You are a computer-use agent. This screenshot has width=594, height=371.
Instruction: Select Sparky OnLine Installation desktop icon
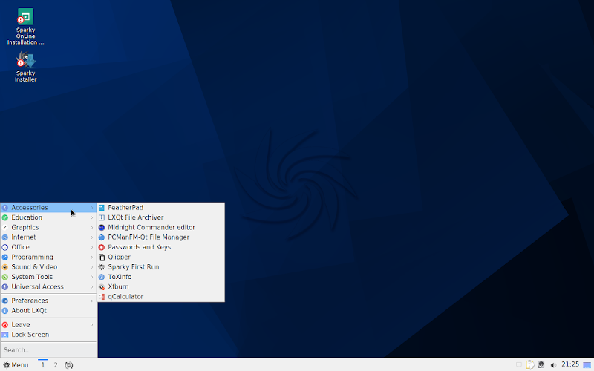[x=25, y=27]
